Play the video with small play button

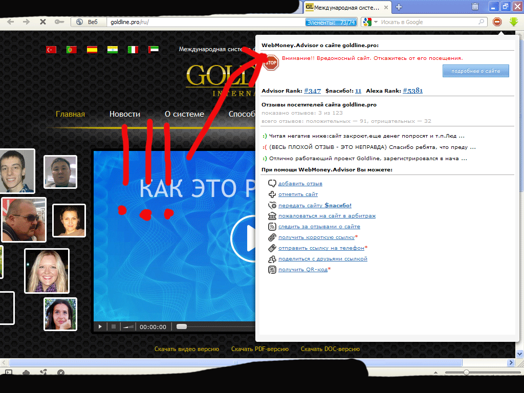click(x=100, y=327)
